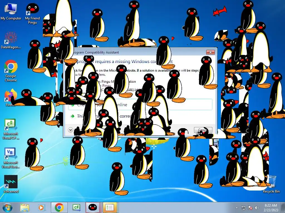Open File Explorer from taskbar
The image size is (285, 213).
[25, 207]
